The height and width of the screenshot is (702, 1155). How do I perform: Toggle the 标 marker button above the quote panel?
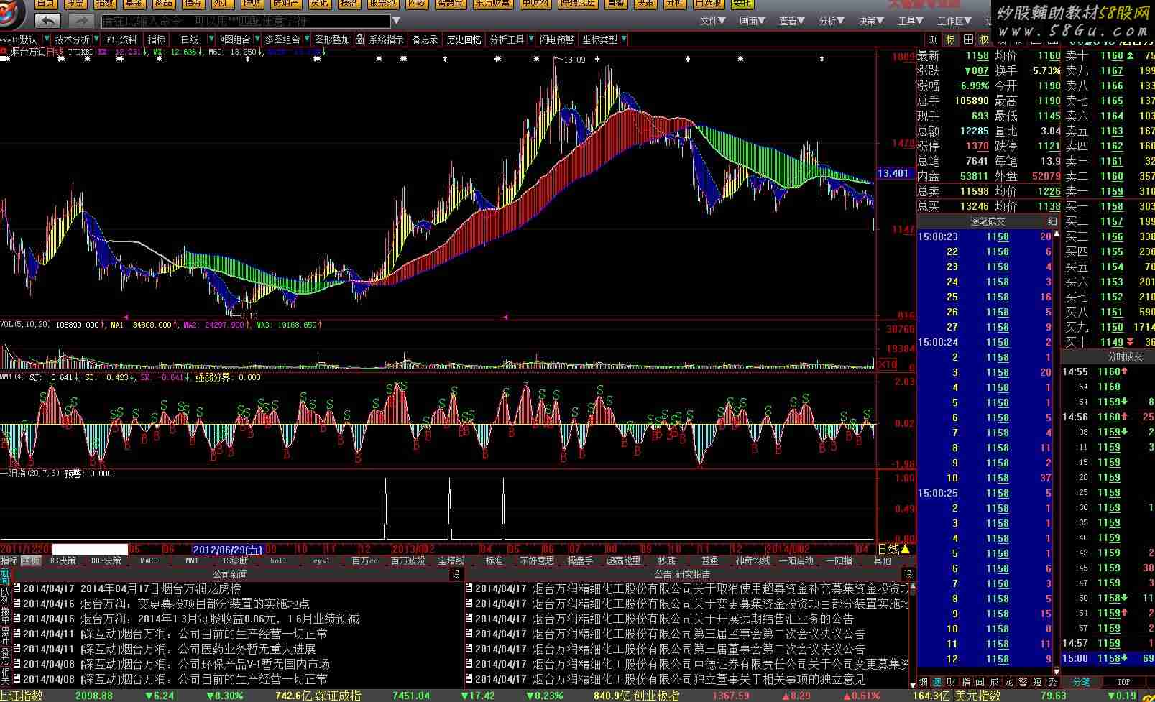point(951,40)
